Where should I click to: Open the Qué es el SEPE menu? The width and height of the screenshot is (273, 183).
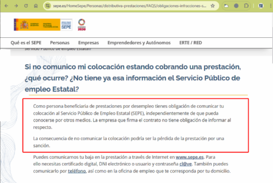[x=26, y=43]
